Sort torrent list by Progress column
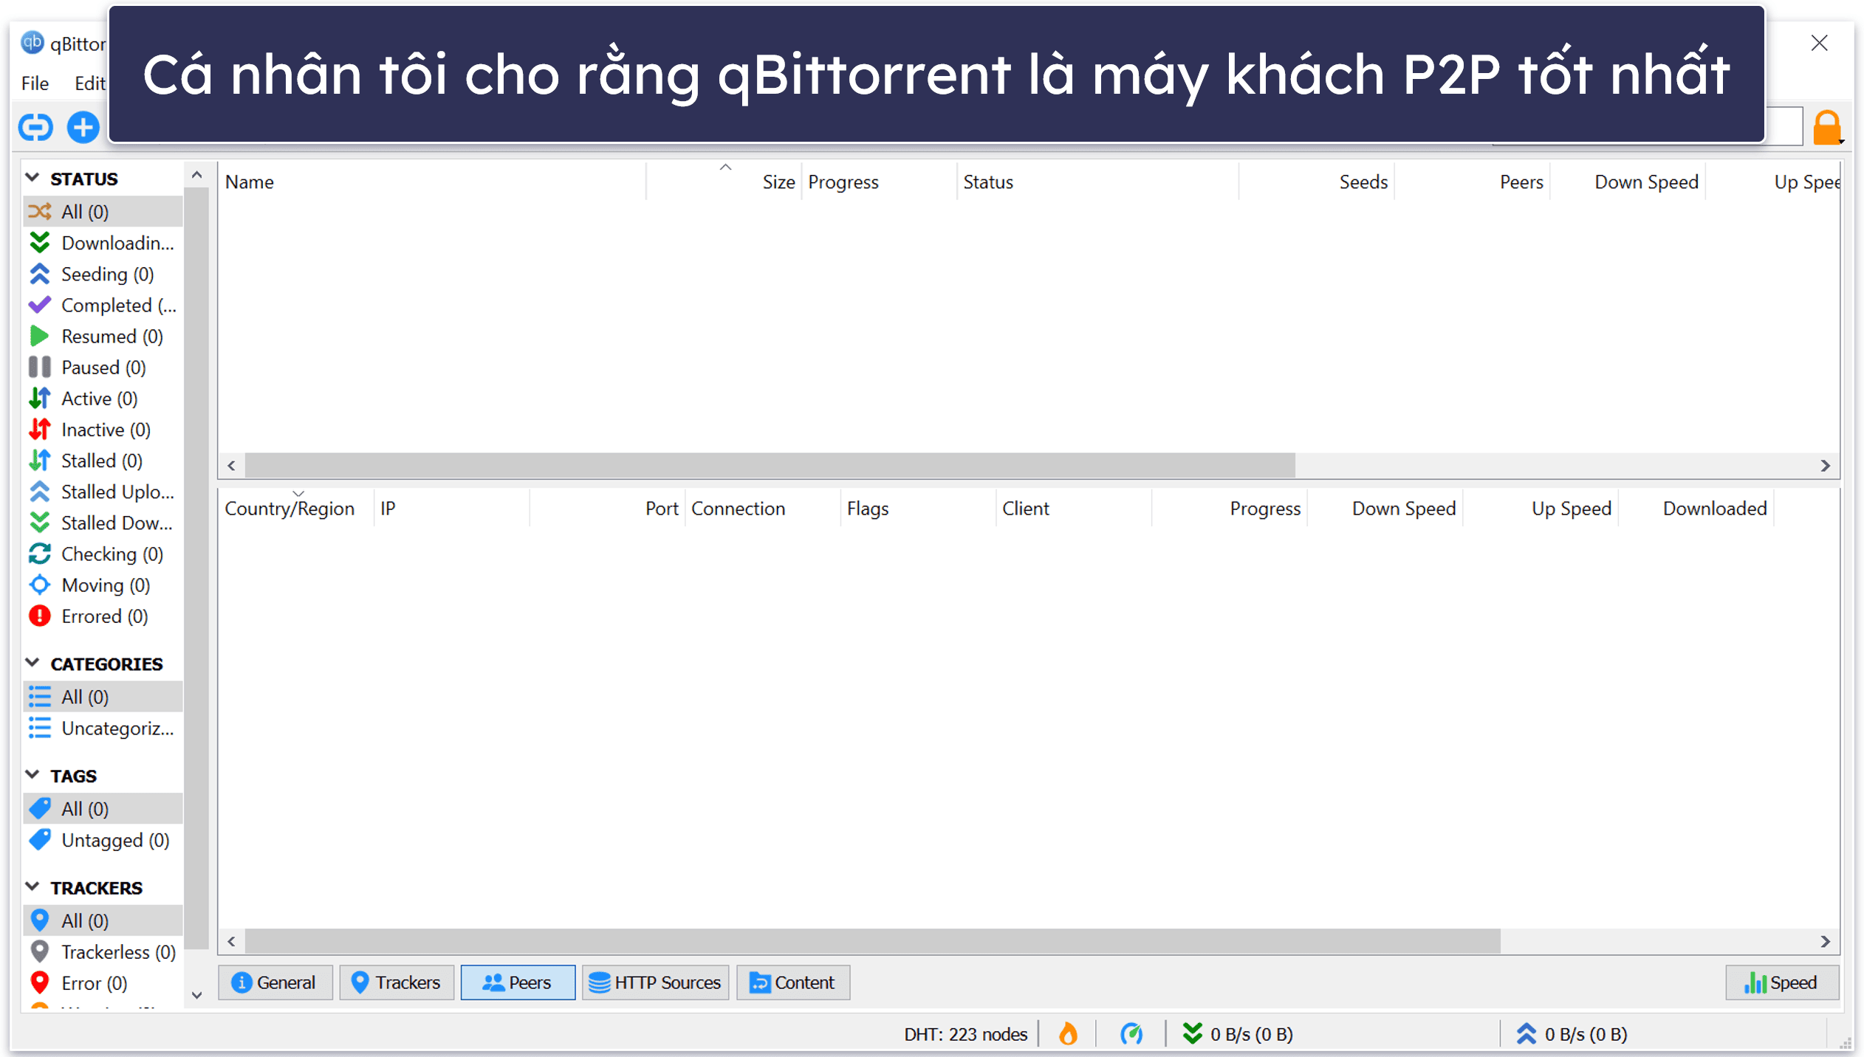1864x1057 pixels. (879, 182)
